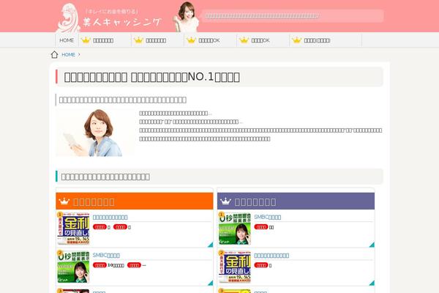Click the crown icon in the second crown menu item
Screen dimensions: 439x293
pyautogui.click(x=138, y=40)
